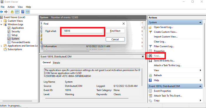The image size is (206, 108).
Task: Click the Find Next button
Action: [x=115, y=31]
